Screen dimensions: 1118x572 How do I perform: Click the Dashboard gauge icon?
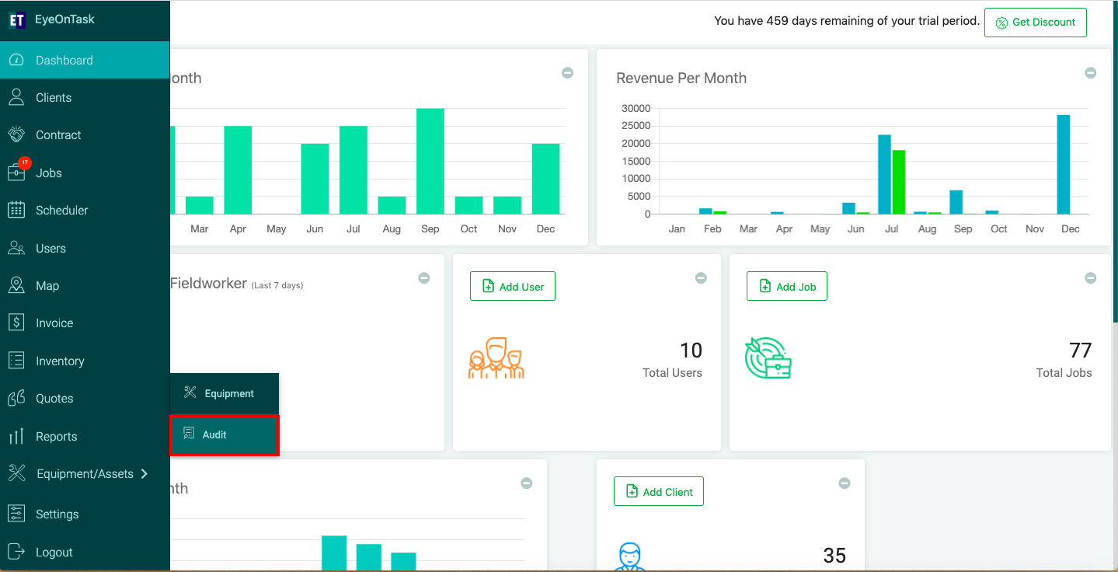click(x=16, y=60)
